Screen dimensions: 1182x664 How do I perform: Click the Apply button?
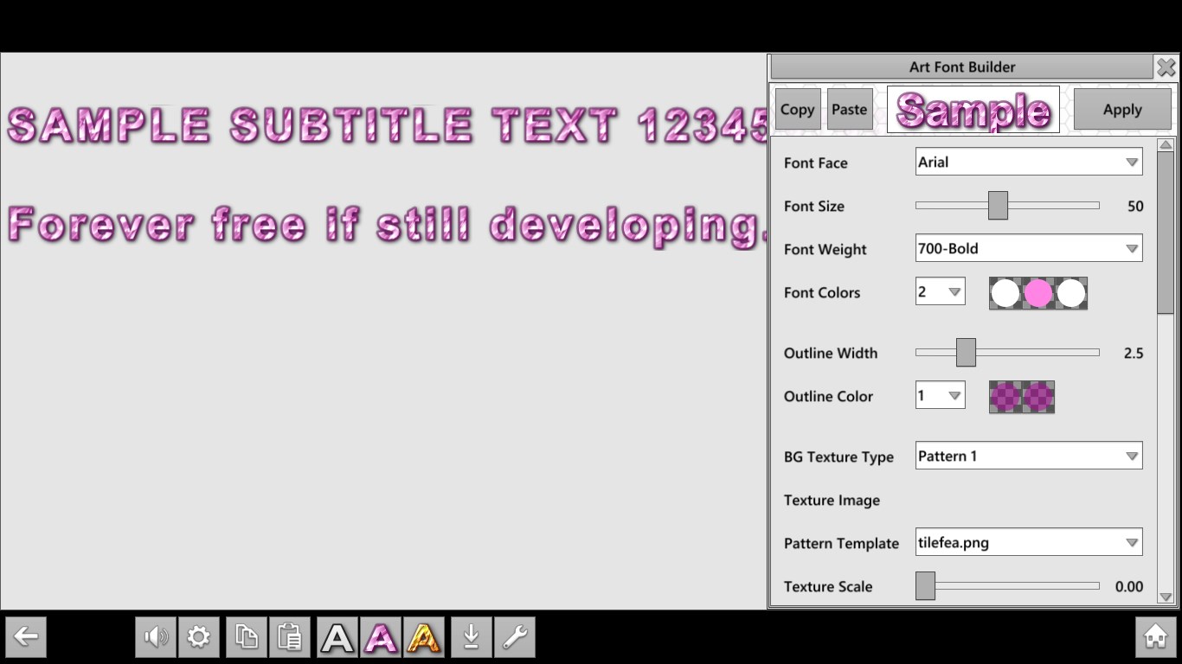1122,109
